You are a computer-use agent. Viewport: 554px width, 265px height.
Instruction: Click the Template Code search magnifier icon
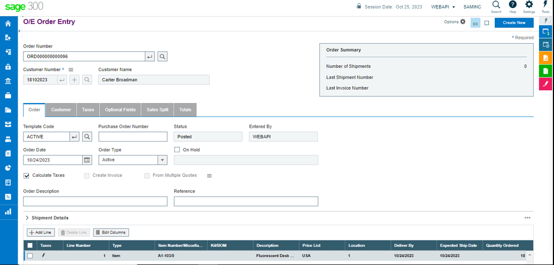pyautogui.click(x=87, y=137)
